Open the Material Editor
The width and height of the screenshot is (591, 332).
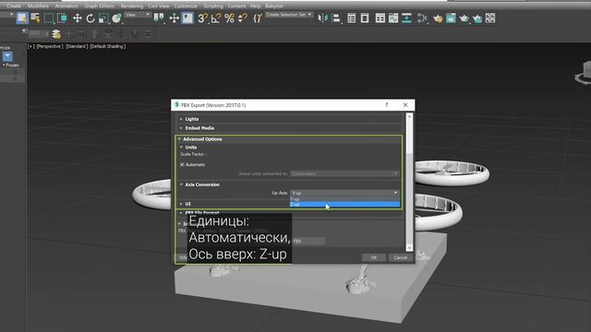[422, 18]
